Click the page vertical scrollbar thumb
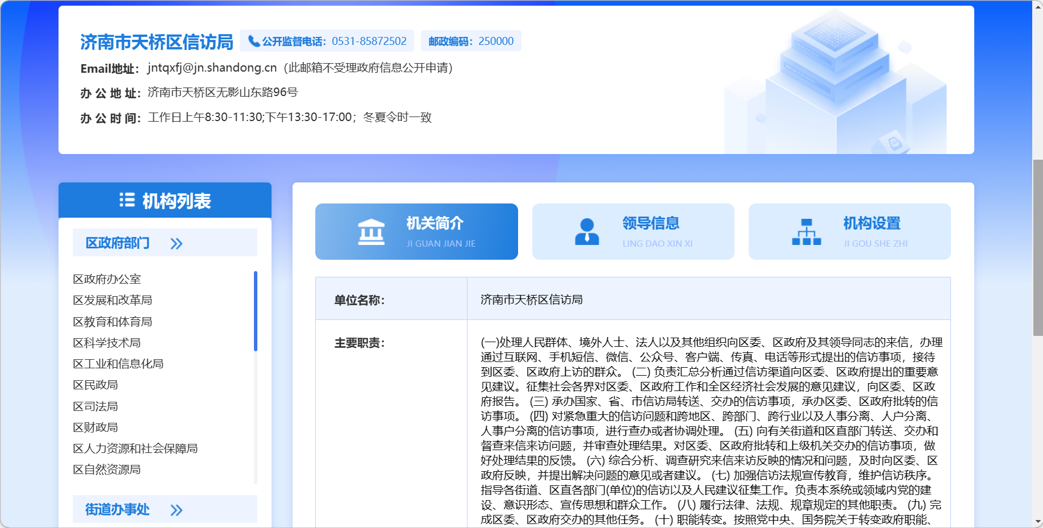The width and height of the screenshot is (1043, 528). (1037, 248)
